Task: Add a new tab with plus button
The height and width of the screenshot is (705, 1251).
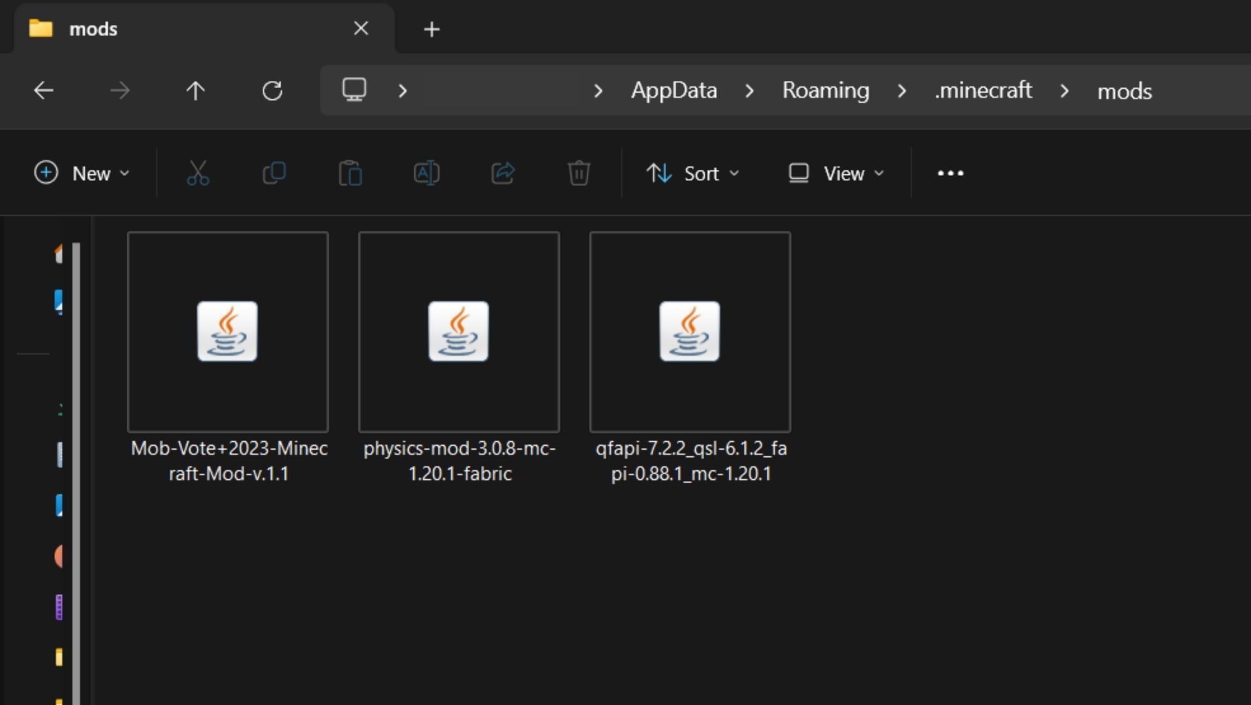Action: pos(431,29)
